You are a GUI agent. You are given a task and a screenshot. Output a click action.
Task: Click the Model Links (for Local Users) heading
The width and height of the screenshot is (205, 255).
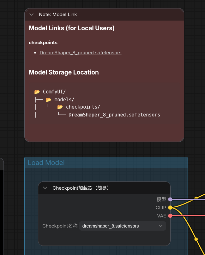tap(71, 28)
